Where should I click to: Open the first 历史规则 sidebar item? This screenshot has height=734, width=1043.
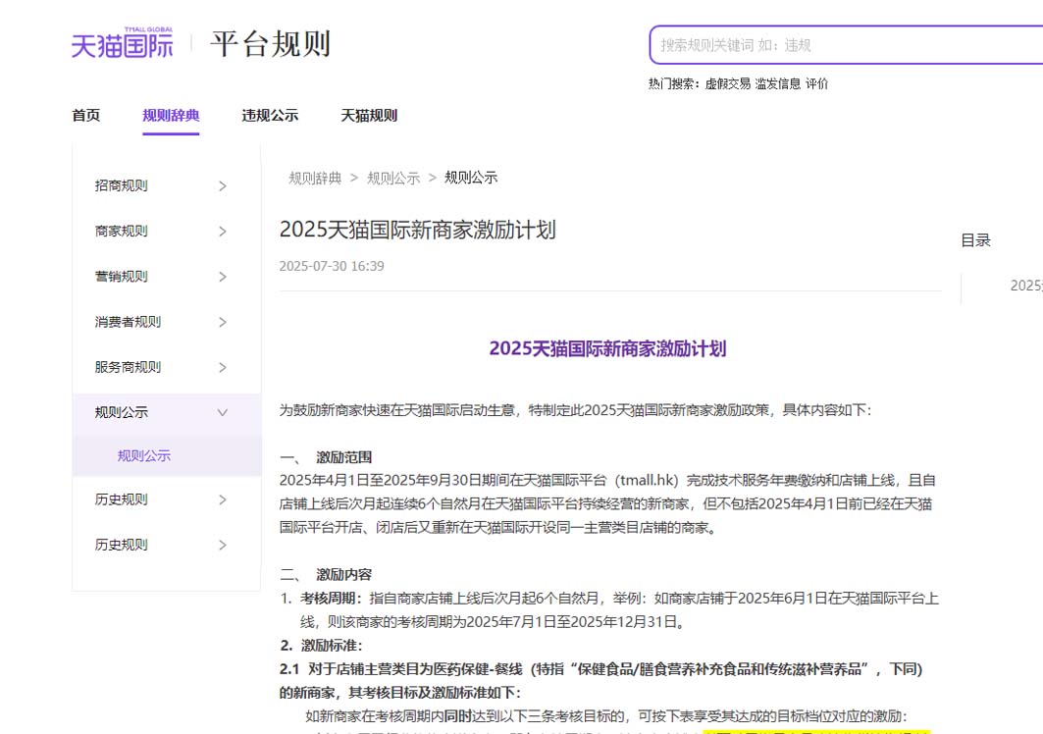coord(121,499)
